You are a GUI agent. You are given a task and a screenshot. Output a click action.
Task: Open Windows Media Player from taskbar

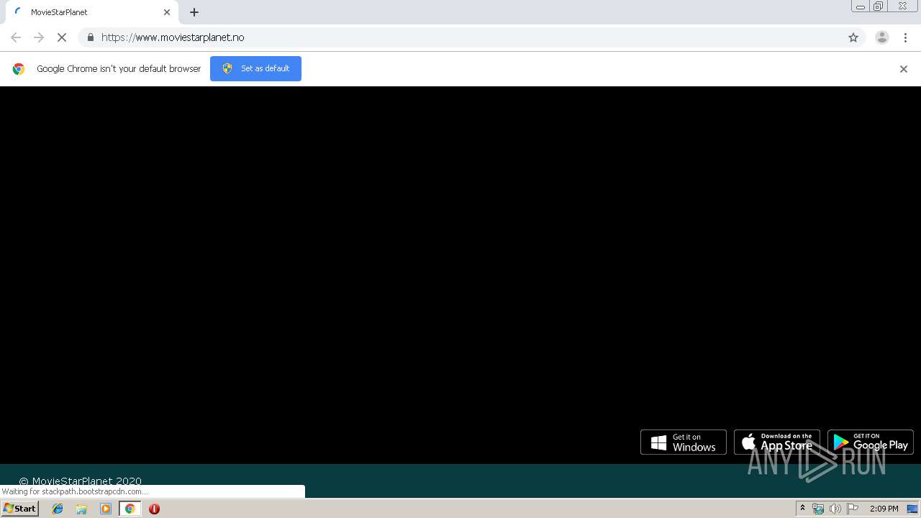click(106, 509)
